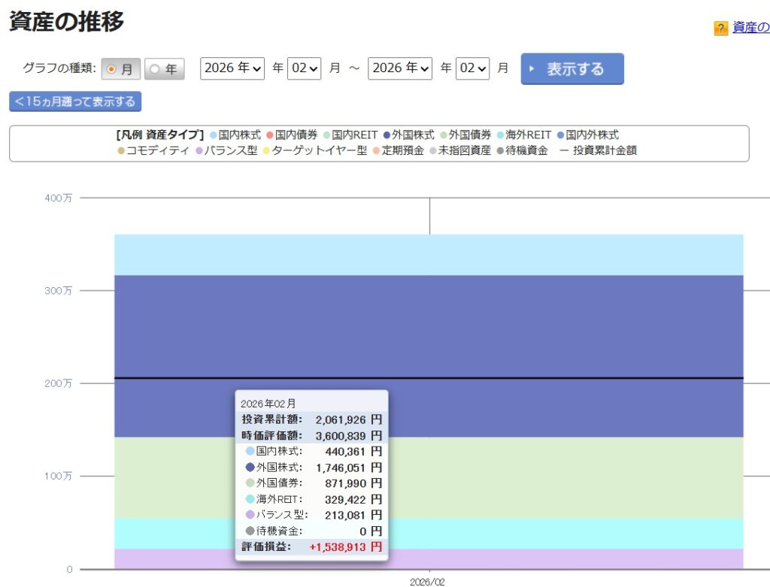The image size is (770, 587).
Task: Click the 海外REIT legend marker
Action: (x=500, y=135)
